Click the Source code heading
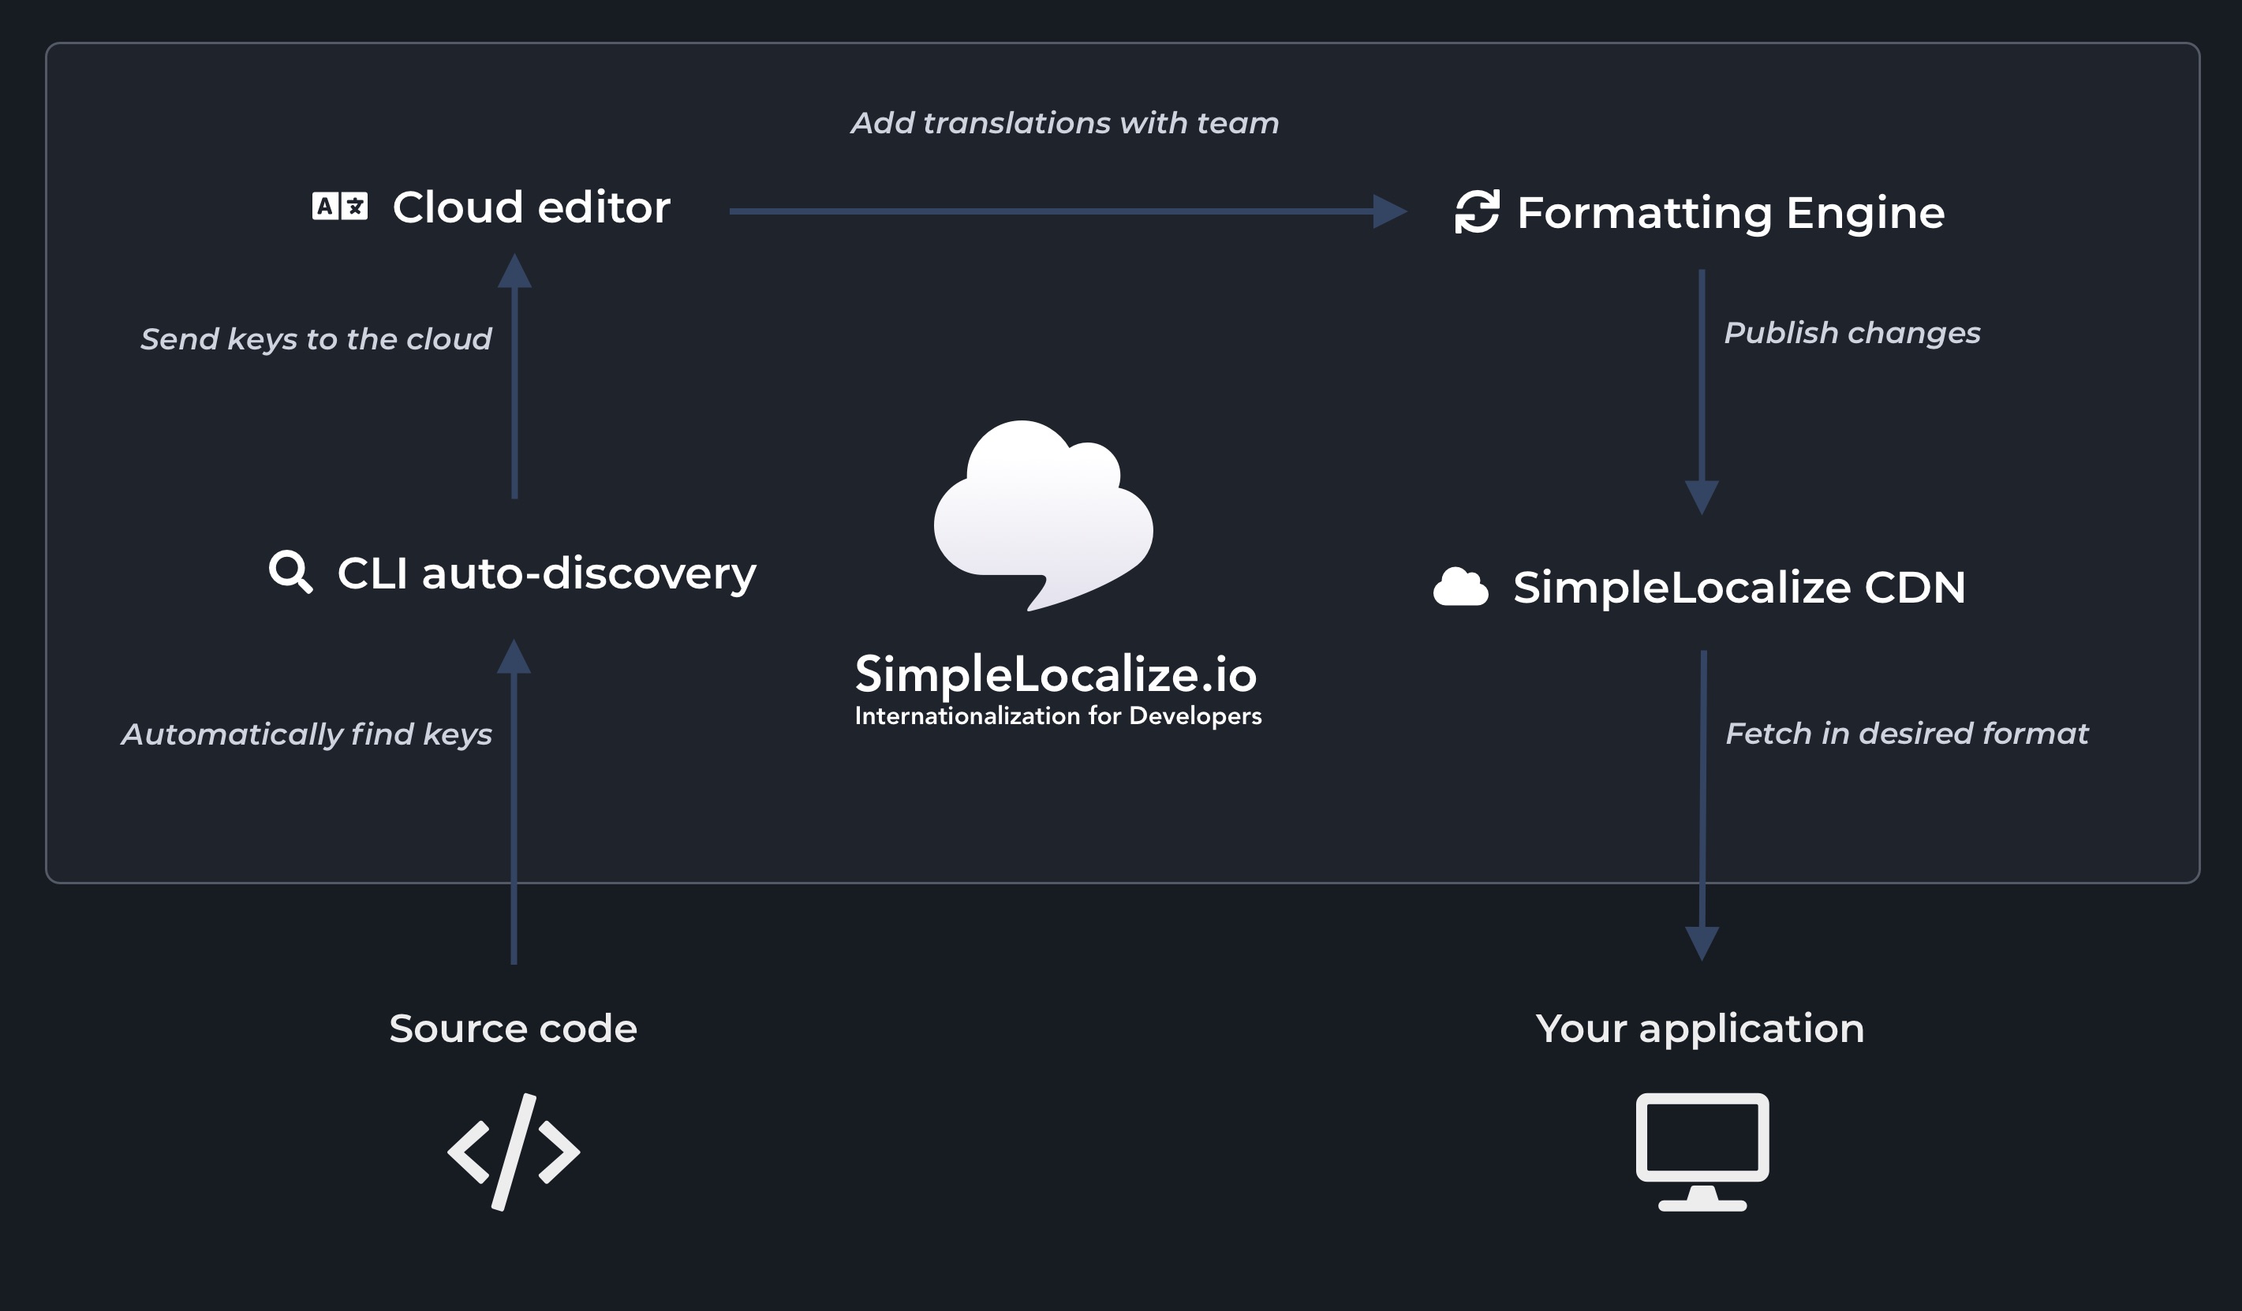The image size is (2242, 1311). (514, 1028)
